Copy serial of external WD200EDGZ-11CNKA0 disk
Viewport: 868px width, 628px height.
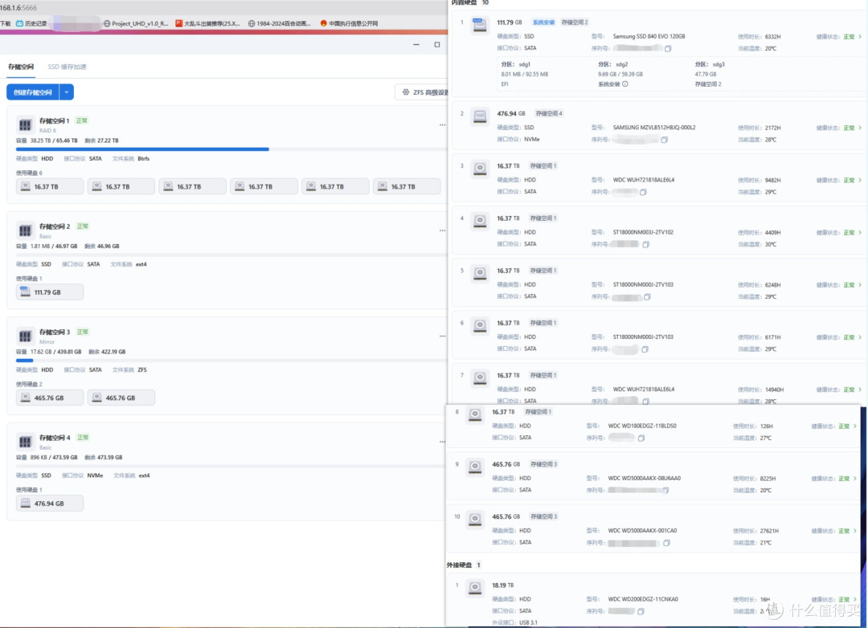point(641,611)
